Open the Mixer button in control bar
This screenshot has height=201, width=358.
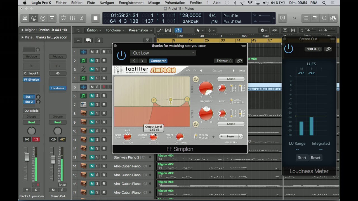[x=72, y=18]
